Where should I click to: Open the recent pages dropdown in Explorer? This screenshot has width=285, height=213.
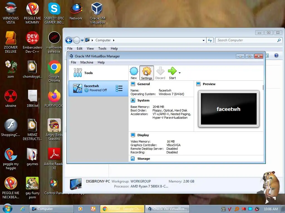coord(82,40)
